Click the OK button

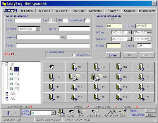pos(130,55)
